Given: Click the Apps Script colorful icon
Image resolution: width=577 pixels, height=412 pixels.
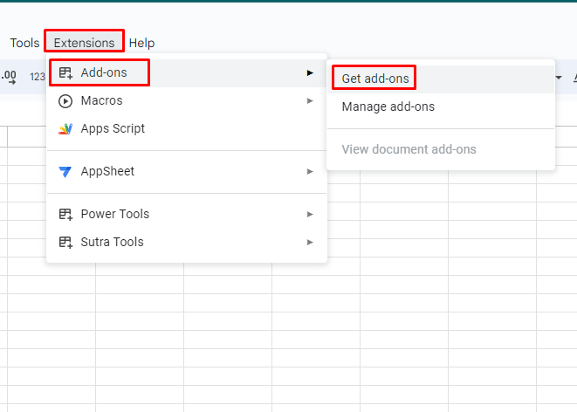Looking at the screenshot, I should pyautogui.click(x=65, y=129).
